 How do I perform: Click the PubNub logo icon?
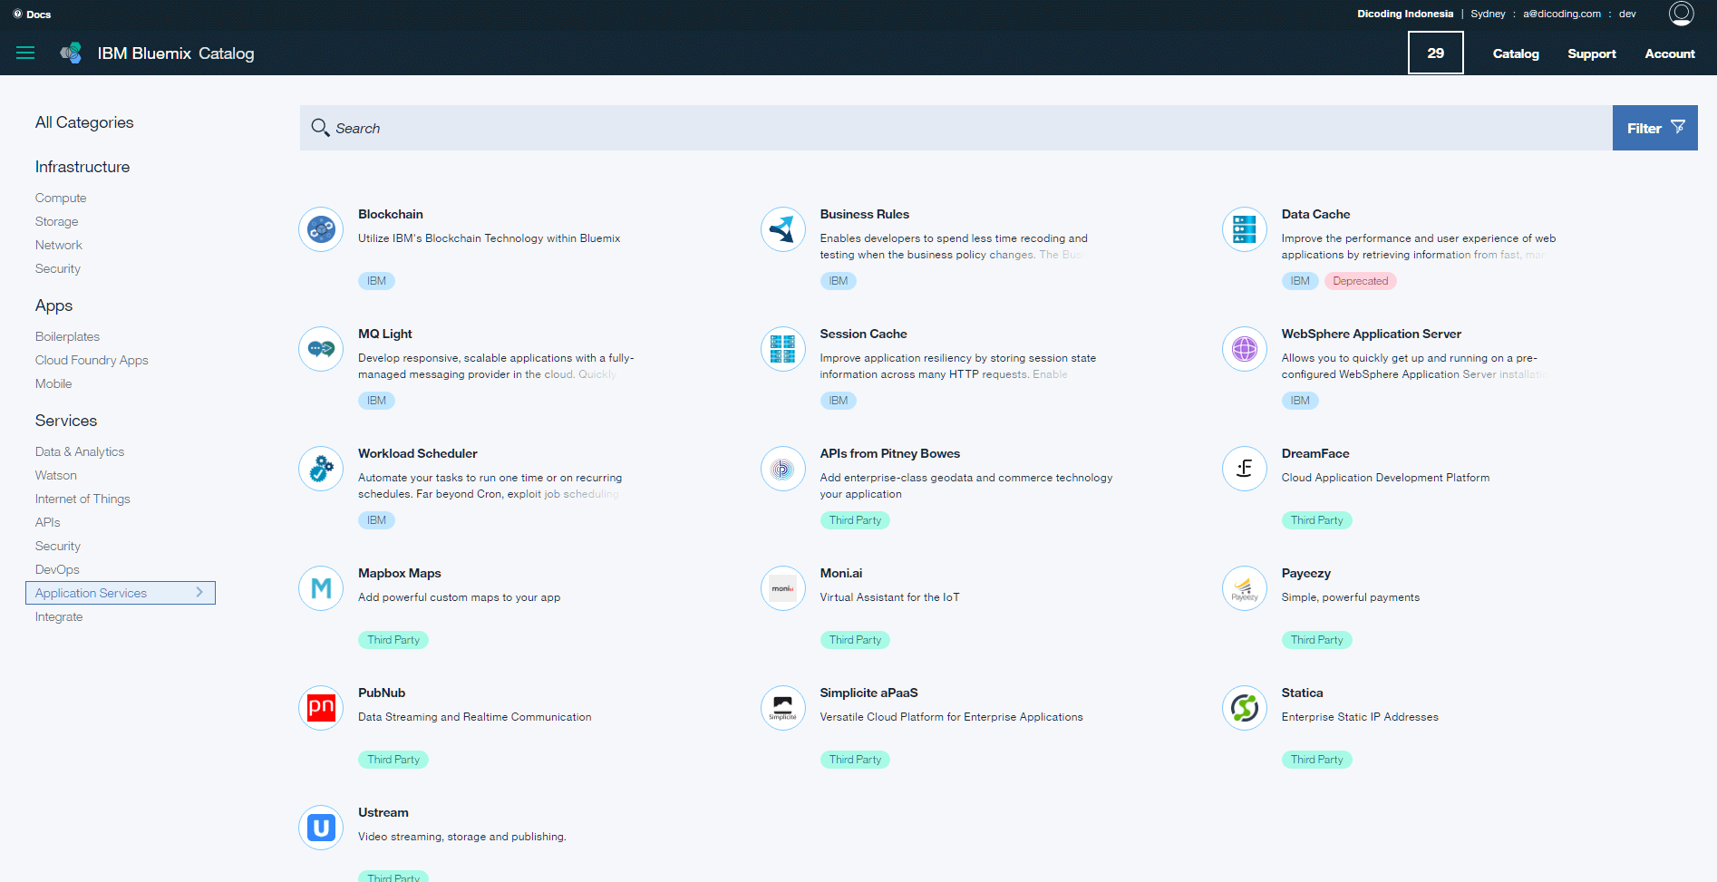coord(320,708)
